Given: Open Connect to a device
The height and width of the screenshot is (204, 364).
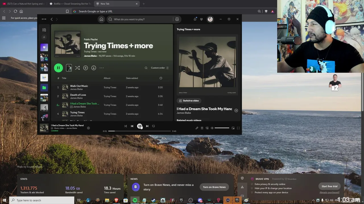Looking at the screenshot, I should pos(207,128).
